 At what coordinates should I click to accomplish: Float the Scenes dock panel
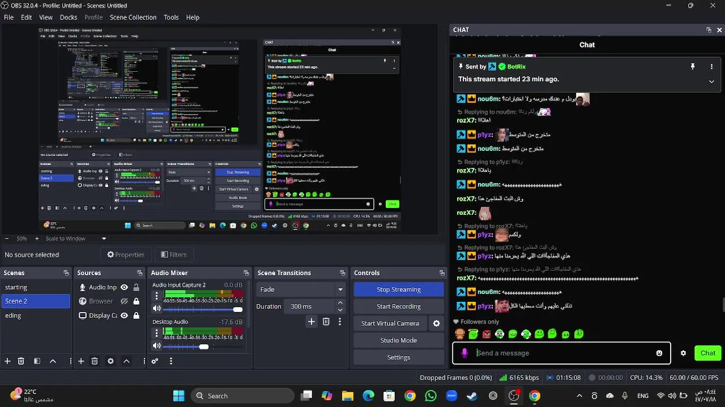(x=66, y=273)
